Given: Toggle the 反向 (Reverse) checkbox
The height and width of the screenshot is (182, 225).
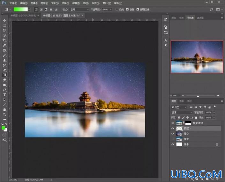Looking at the screenshot, I should pyautogui.click(x=117, y=9).
